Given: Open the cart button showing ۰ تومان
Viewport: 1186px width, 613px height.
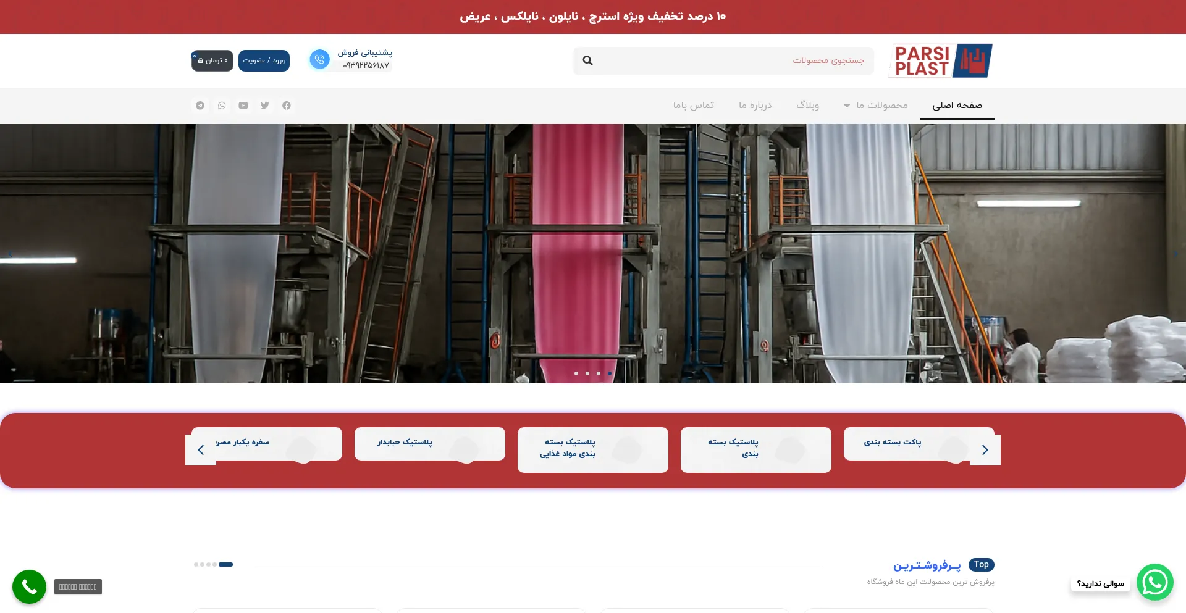Looking at the screenshot, I should [x=212, y=60].
